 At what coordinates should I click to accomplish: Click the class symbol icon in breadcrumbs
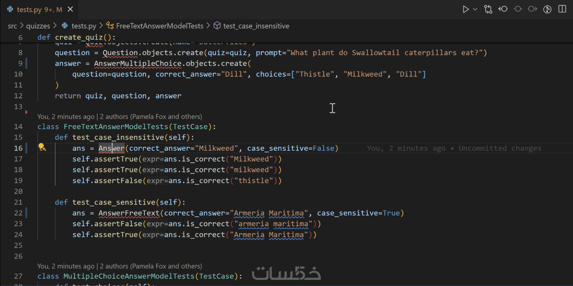[x=110, y=26]
